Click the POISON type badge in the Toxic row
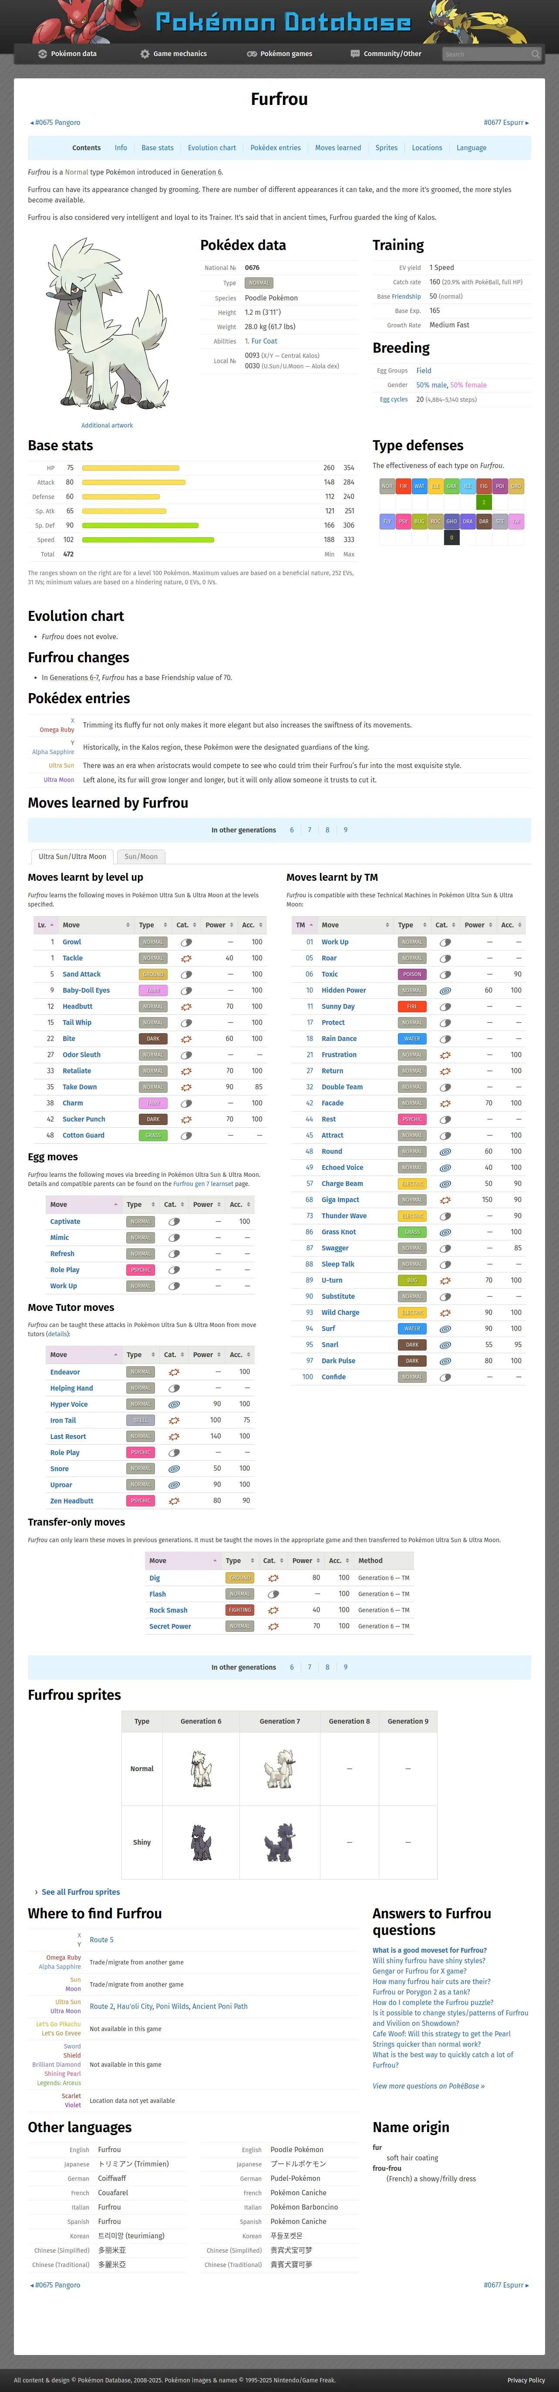This screenshot has width=559, height=2392. (x=411, y=974)
